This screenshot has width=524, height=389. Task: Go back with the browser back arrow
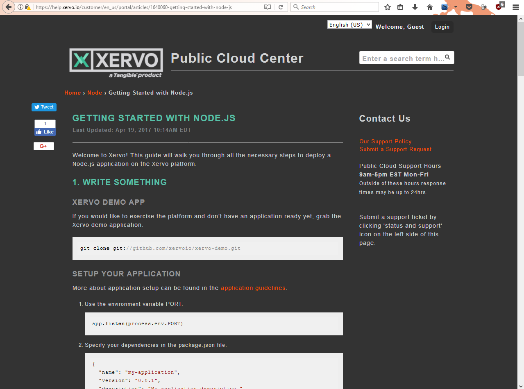(8, 7)
